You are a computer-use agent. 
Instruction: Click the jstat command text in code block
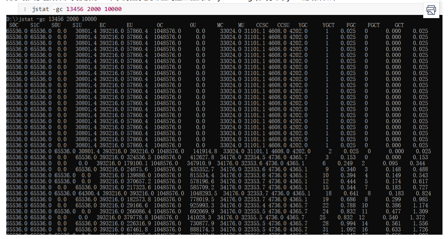click(76, 9)
